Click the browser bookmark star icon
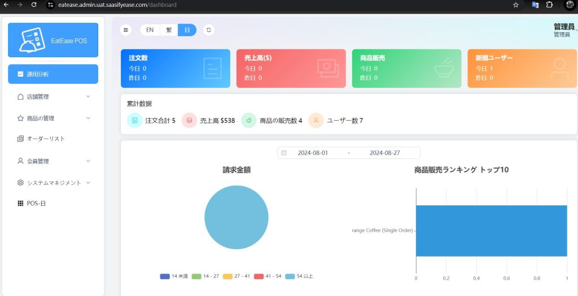Image resolution: width=578 pixels, height=296 pixels. [515, 5]
